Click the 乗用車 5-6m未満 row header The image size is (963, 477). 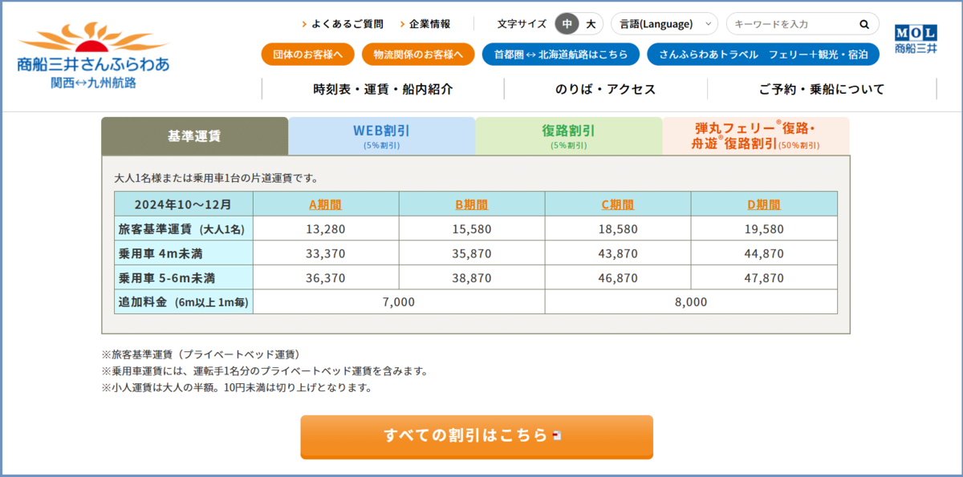pyautogui.click(x=184, y=278)
